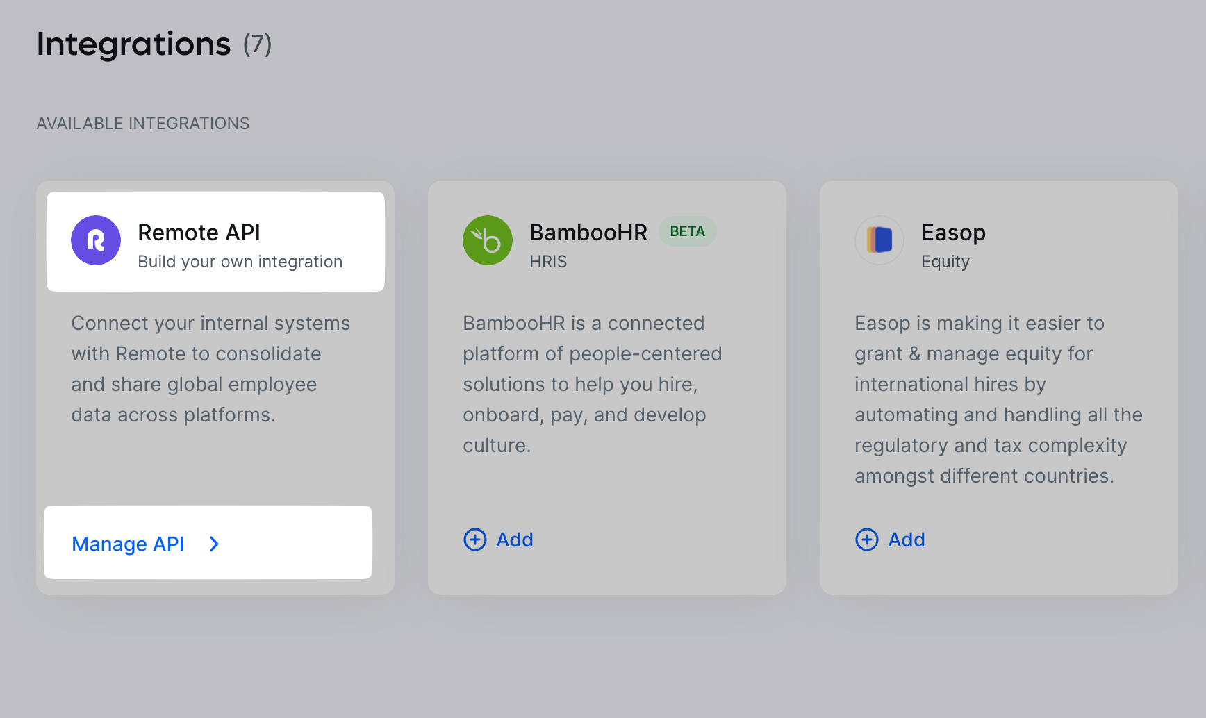Select the Remote API card title
1206x718 pixels.
click(x=199, y=232)
